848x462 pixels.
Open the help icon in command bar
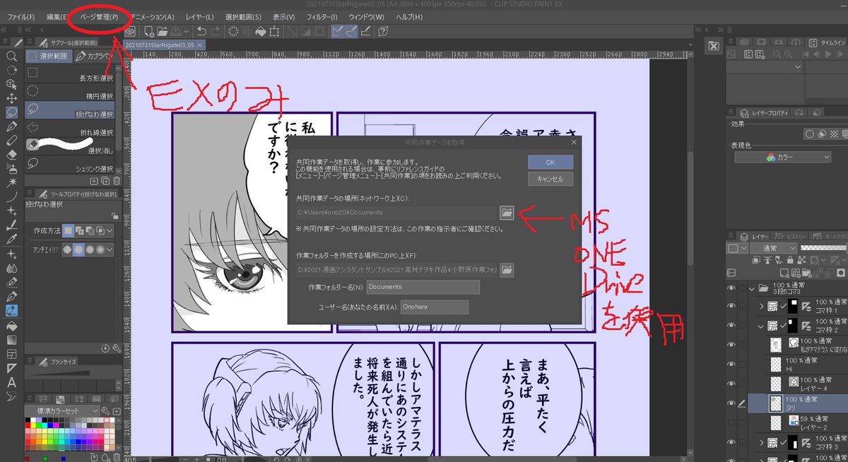point(383,32)
